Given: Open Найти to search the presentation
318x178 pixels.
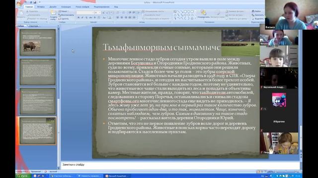Looking at the screenshot, I should 256,11.
